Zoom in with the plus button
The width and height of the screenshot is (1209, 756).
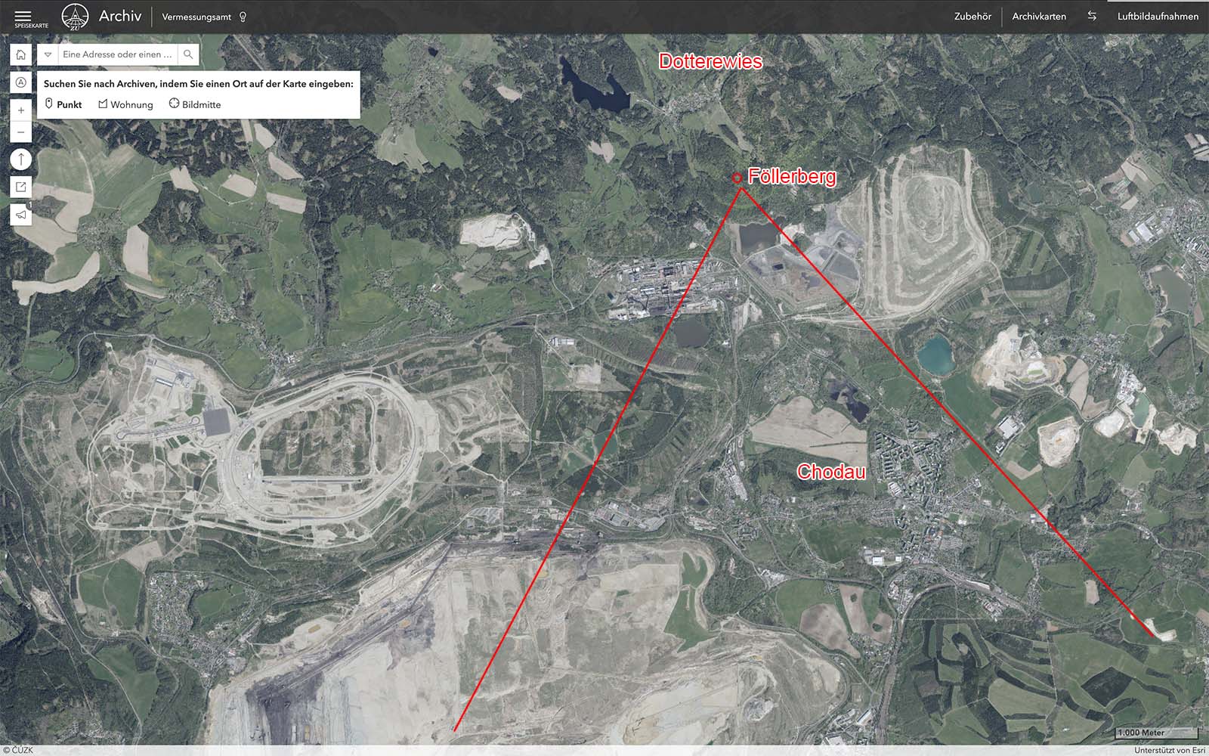pyautogui.click(x=21, y=110)
